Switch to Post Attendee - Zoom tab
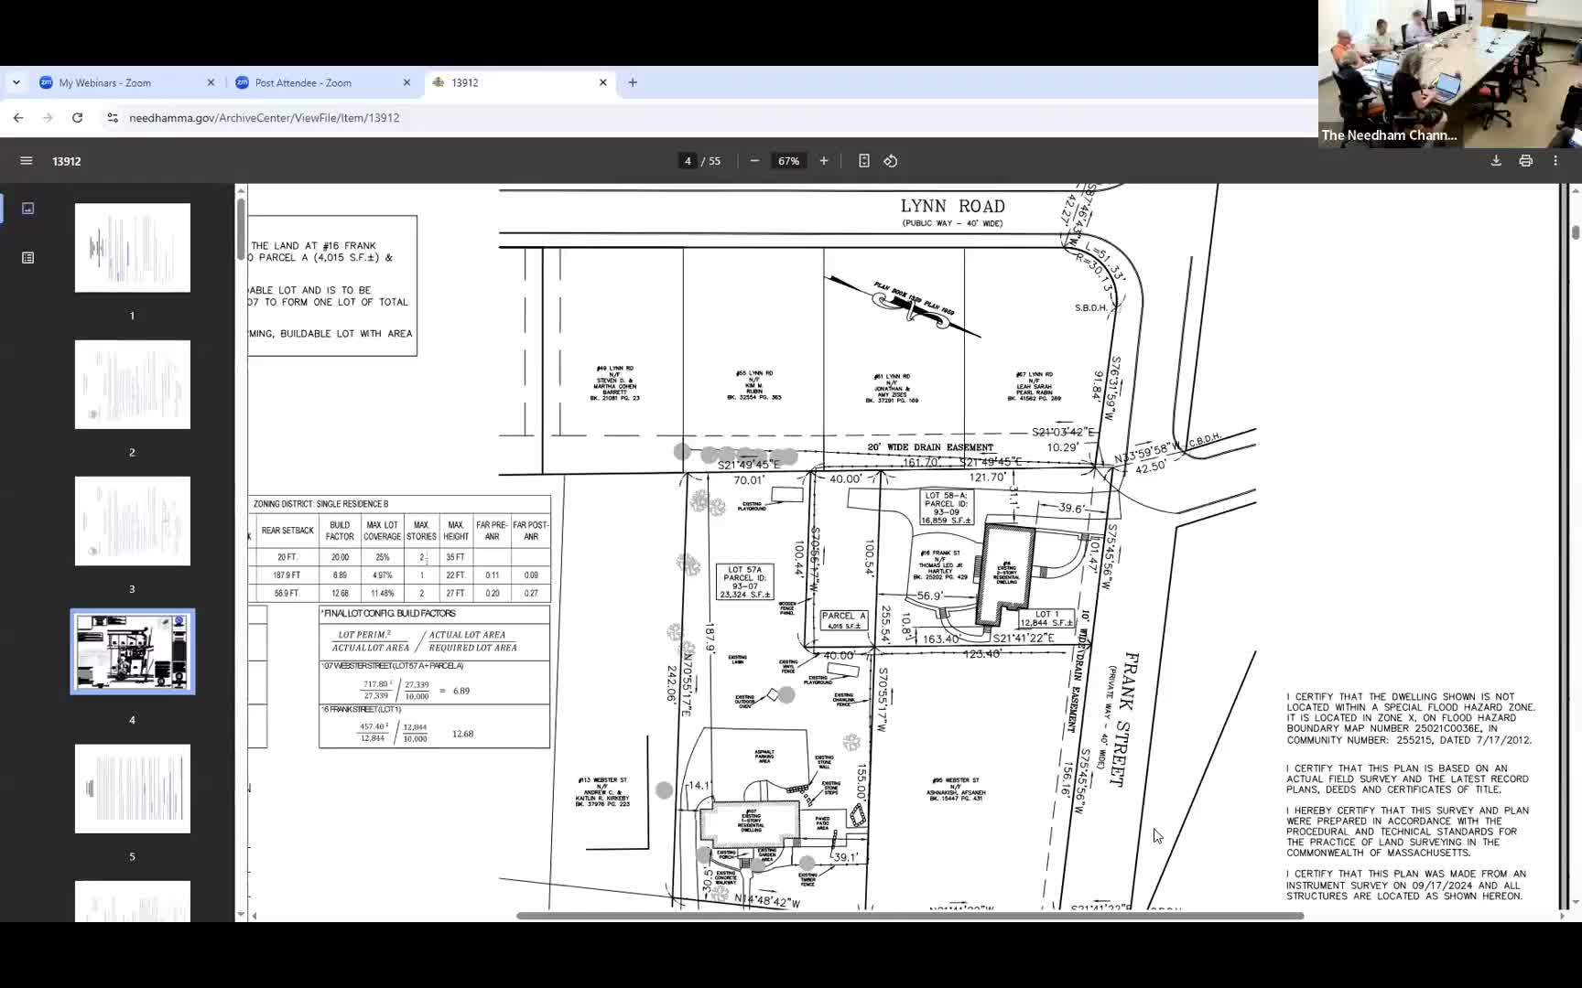The height and width of the screenshot is (988, 1582). [x=323, y=82]
